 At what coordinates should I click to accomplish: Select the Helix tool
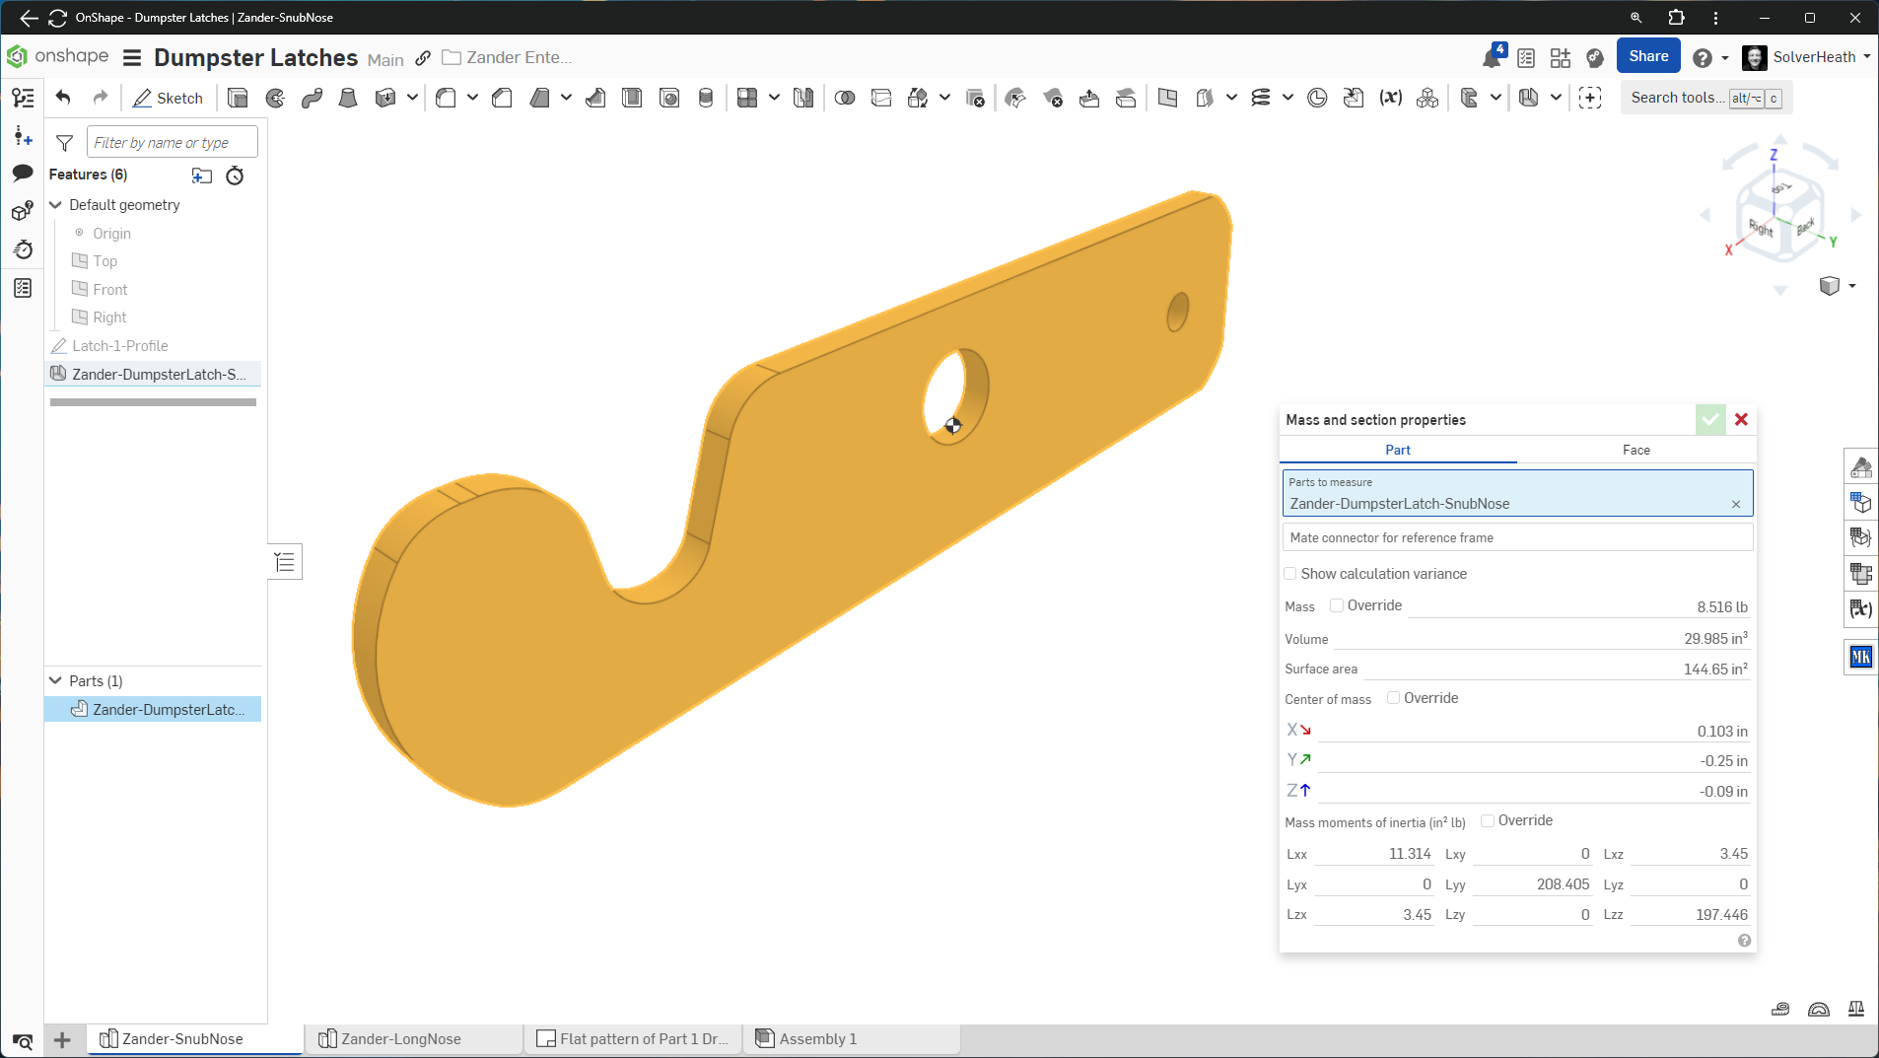coord(1261,98)
